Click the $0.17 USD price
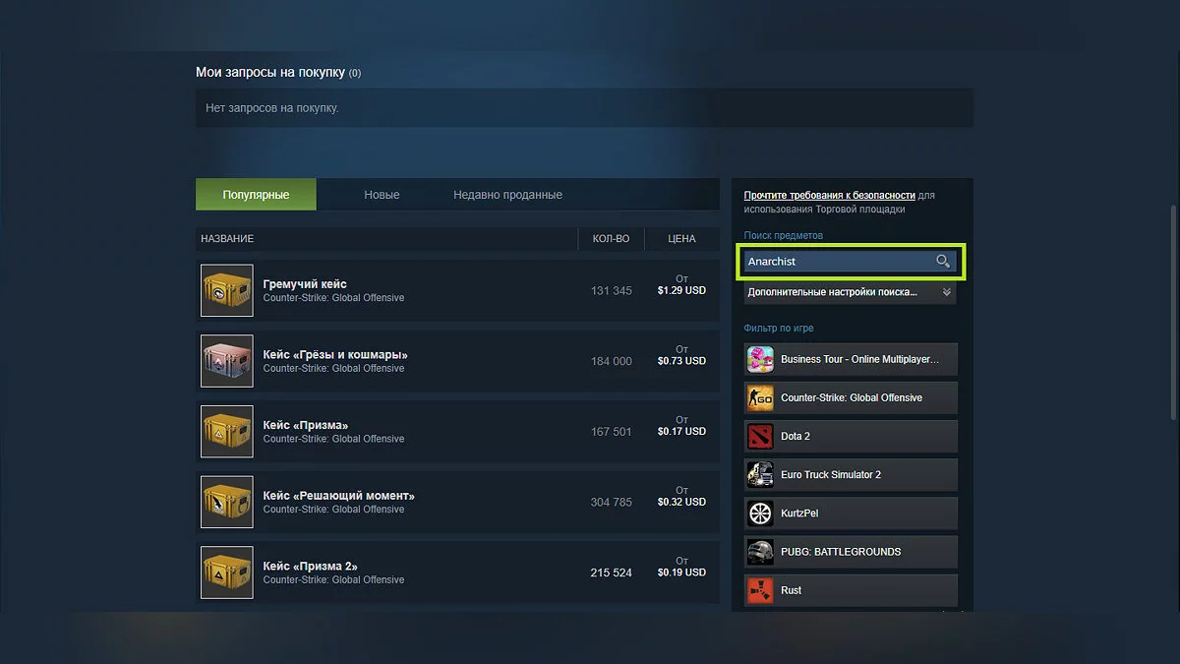The width and height of the screenshot is (1180, 664). [681, 432]
